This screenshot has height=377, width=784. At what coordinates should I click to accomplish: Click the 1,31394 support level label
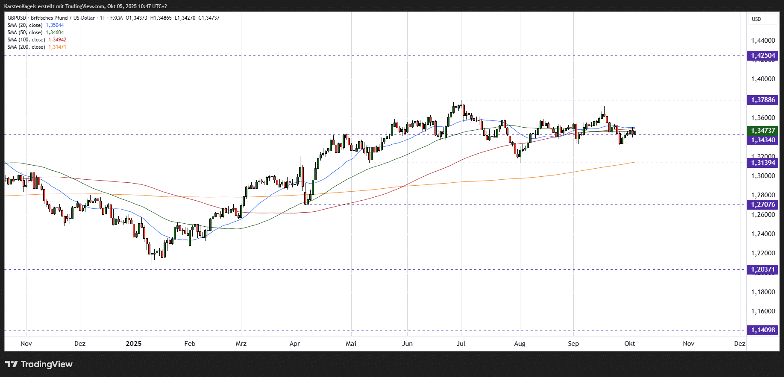(763, 163)
